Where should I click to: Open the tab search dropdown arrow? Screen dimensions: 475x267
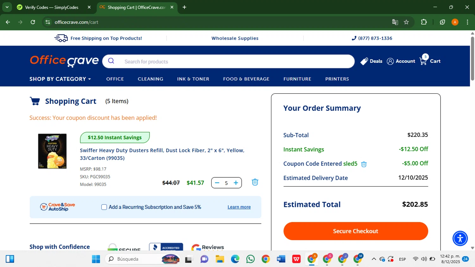[x=7, y=7]
